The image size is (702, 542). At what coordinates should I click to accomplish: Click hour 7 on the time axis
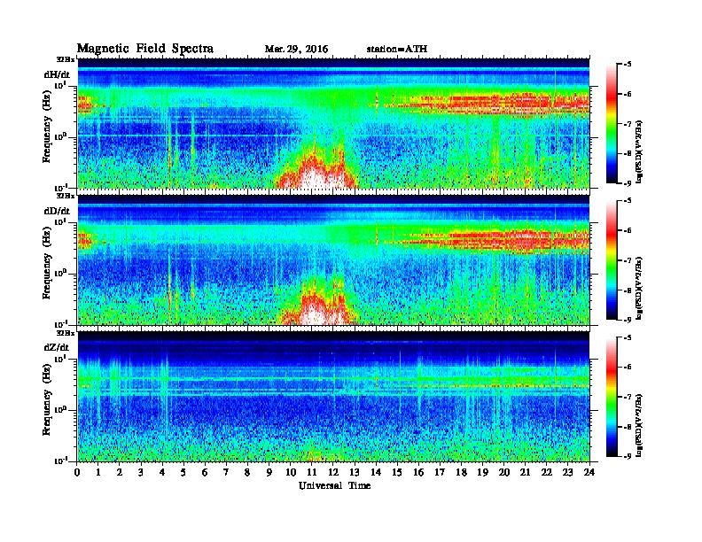point(226,473)
